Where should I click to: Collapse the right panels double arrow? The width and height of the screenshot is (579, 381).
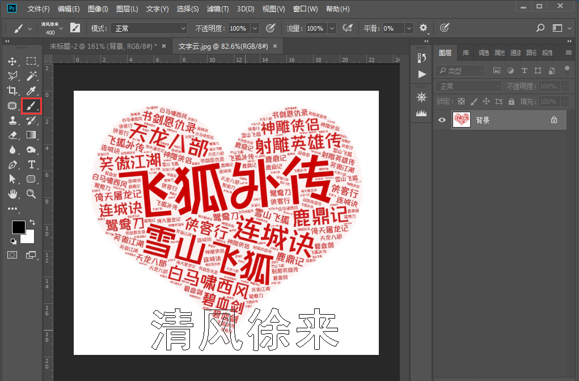[x=569, y=41]
